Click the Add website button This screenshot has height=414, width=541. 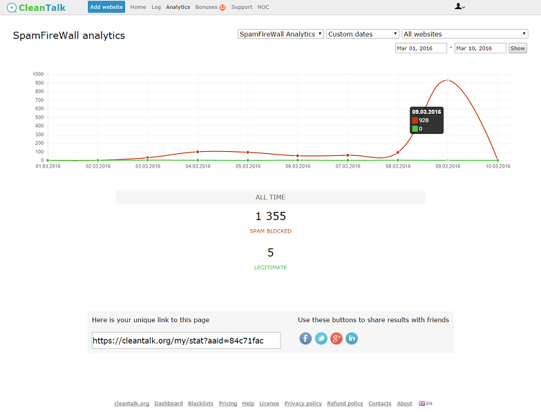pos(106,7)
